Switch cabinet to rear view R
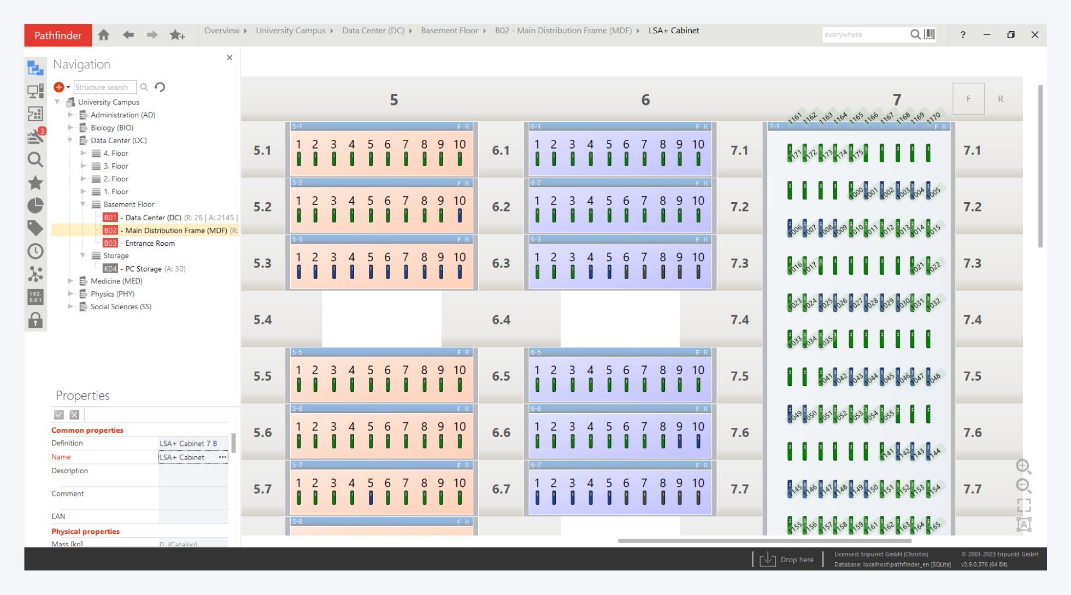Screen dimensions: 1071x595 pyautogui.click(x=1000, y=99)
